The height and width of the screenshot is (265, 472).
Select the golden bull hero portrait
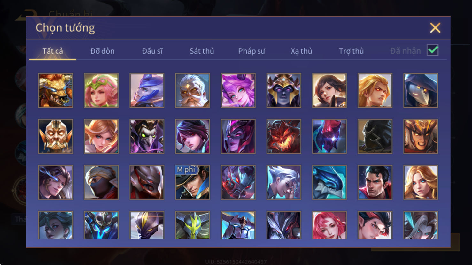point(56,90)
